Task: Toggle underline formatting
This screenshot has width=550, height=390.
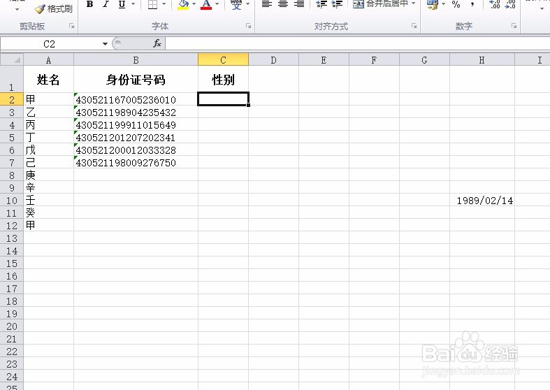Action: 122,4
